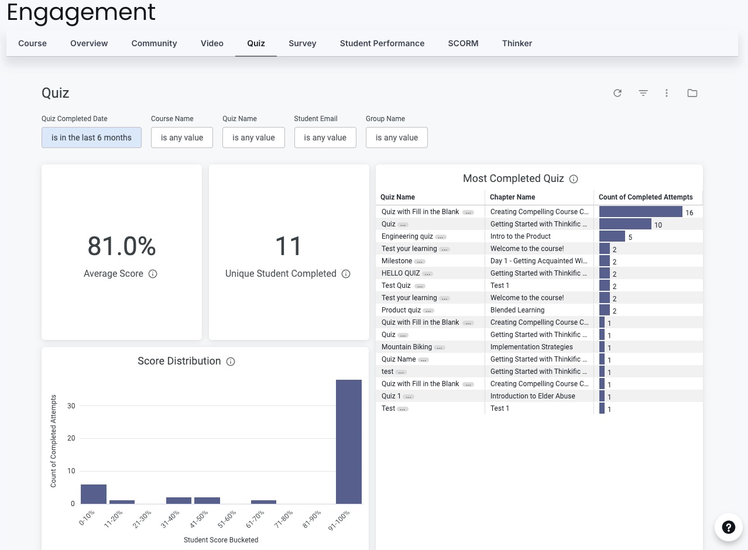Click info icon beside Unique Student Completed
Image resolution: width=748 pixels, height=550 pixels.
point(346,274)
